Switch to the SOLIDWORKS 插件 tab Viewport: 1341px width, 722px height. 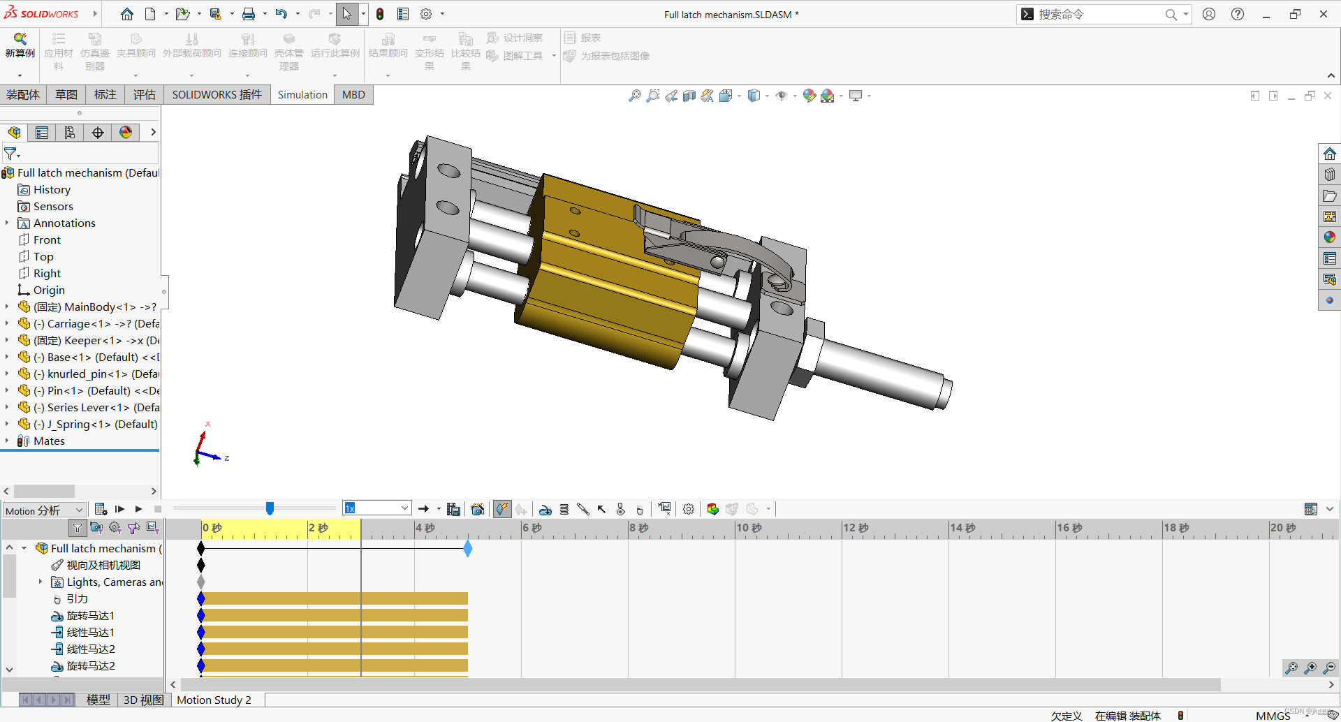click(x=217, y=94)
